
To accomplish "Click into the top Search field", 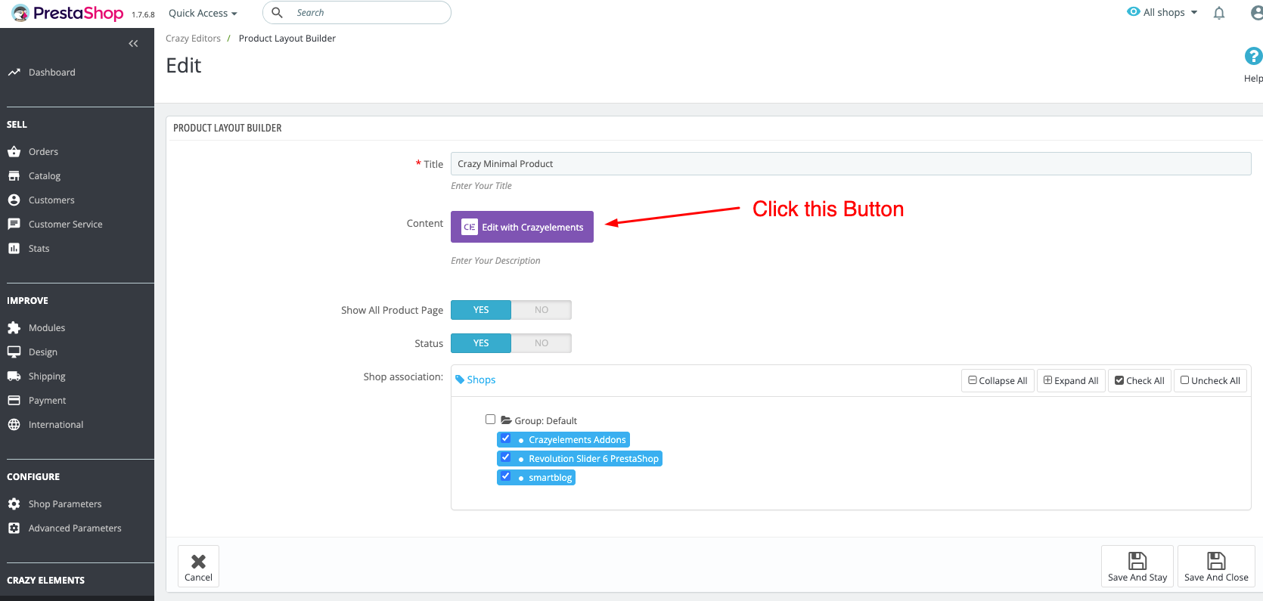I will 357,13.
